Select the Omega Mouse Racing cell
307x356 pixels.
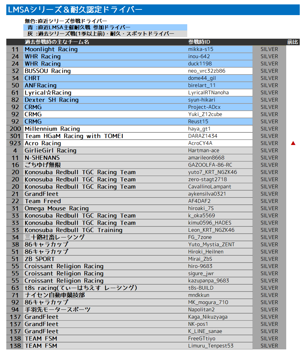57,209
